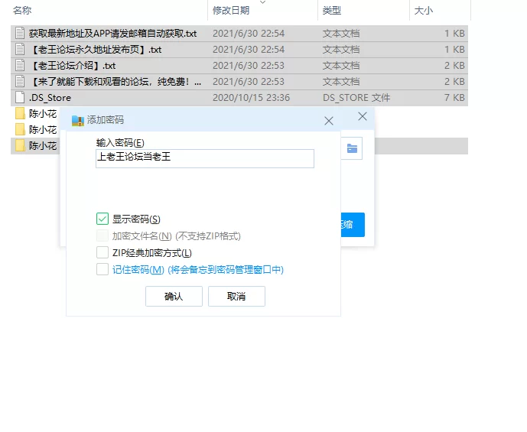Toggle the sort arrow above 修改日期
Screen dimensions: 527x432
coord(263,2)
